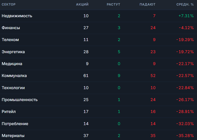This screenshot has height=140, width=197.
Task: Open the Технологии sector name
Action: [x=13, y=88]
